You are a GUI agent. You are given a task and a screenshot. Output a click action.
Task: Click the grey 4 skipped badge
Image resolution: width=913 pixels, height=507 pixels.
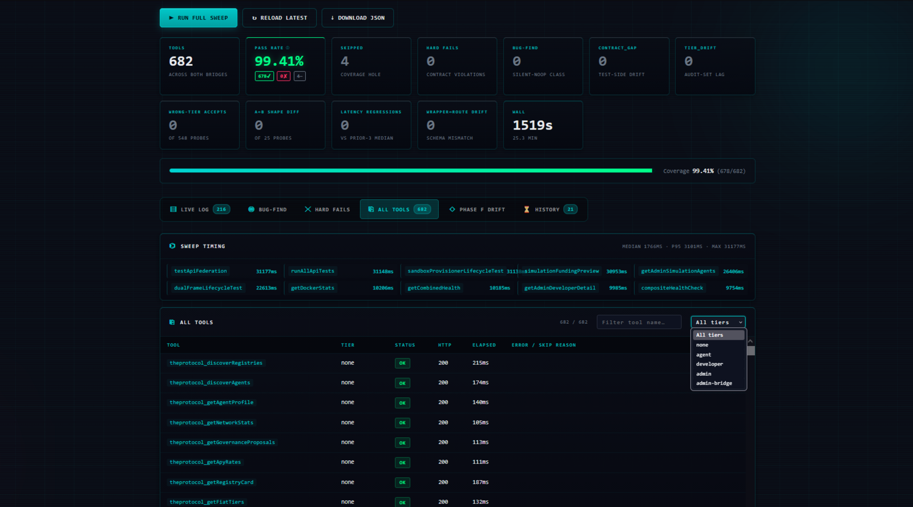[x=300, y=76]
